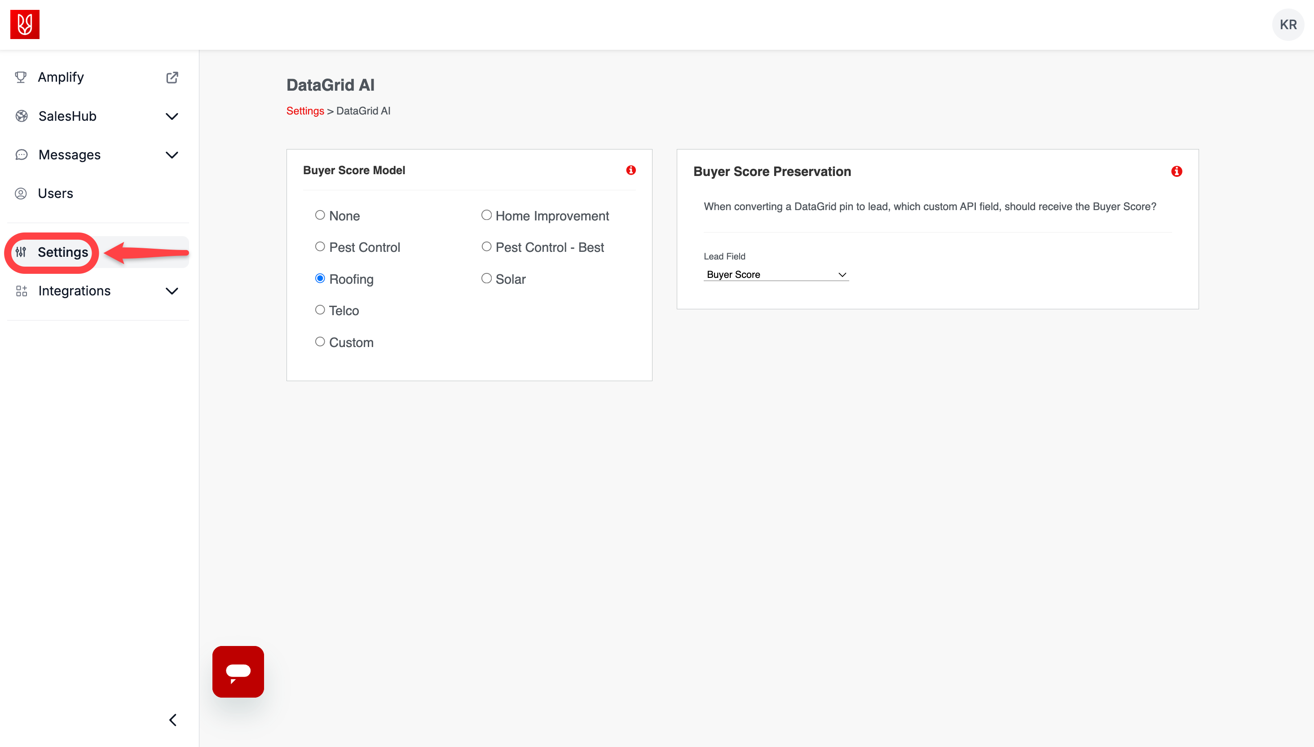Click Buyer Score Preservation info icon

click(1177, 171)
